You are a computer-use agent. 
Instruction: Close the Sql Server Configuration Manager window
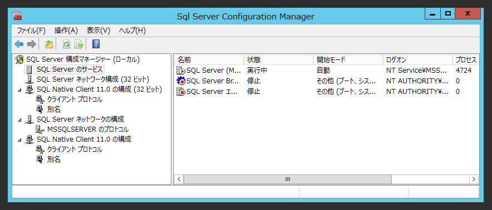(x=468, y=14)
